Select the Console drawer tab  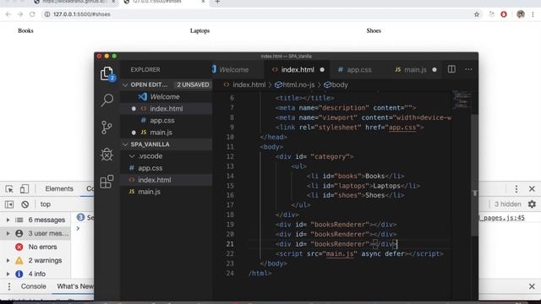34,286
